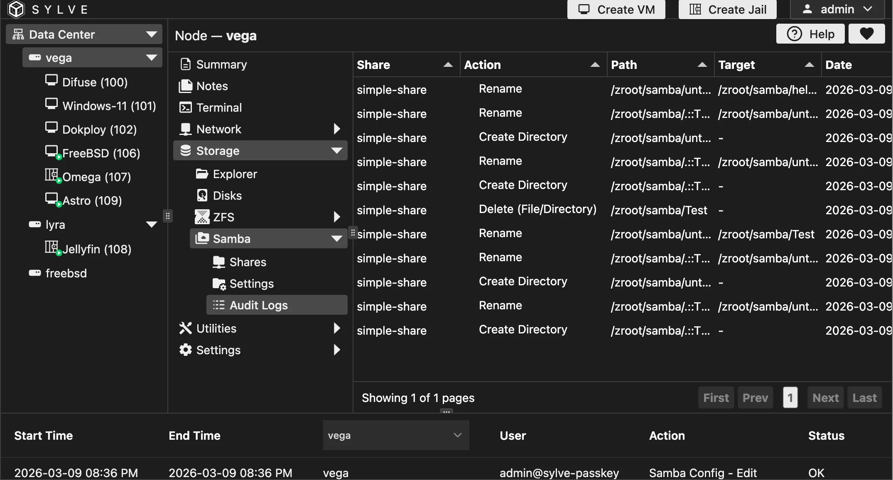Open the Sylve logo home icon
Screen dimensions: 893x480
click(16, 9)
